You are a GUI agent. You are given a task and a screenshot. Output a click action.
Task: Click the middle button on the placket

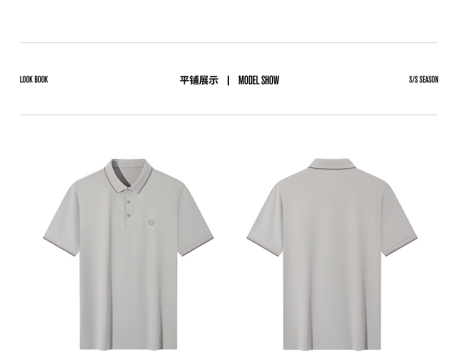click(128, 202)
